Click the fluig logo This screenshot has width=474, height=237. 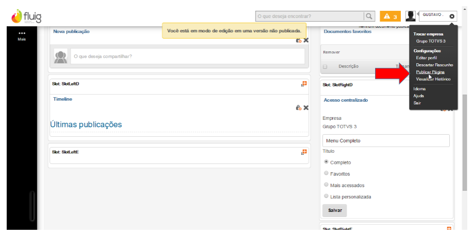click(x=26, y=16)
